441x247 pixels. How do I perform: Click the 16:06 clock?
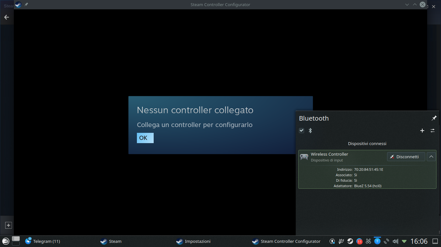tap(419, 241)
